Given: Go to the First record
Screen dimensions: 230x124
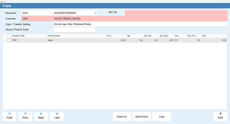Looking at the screenshot, I should (x=9, y=116).
